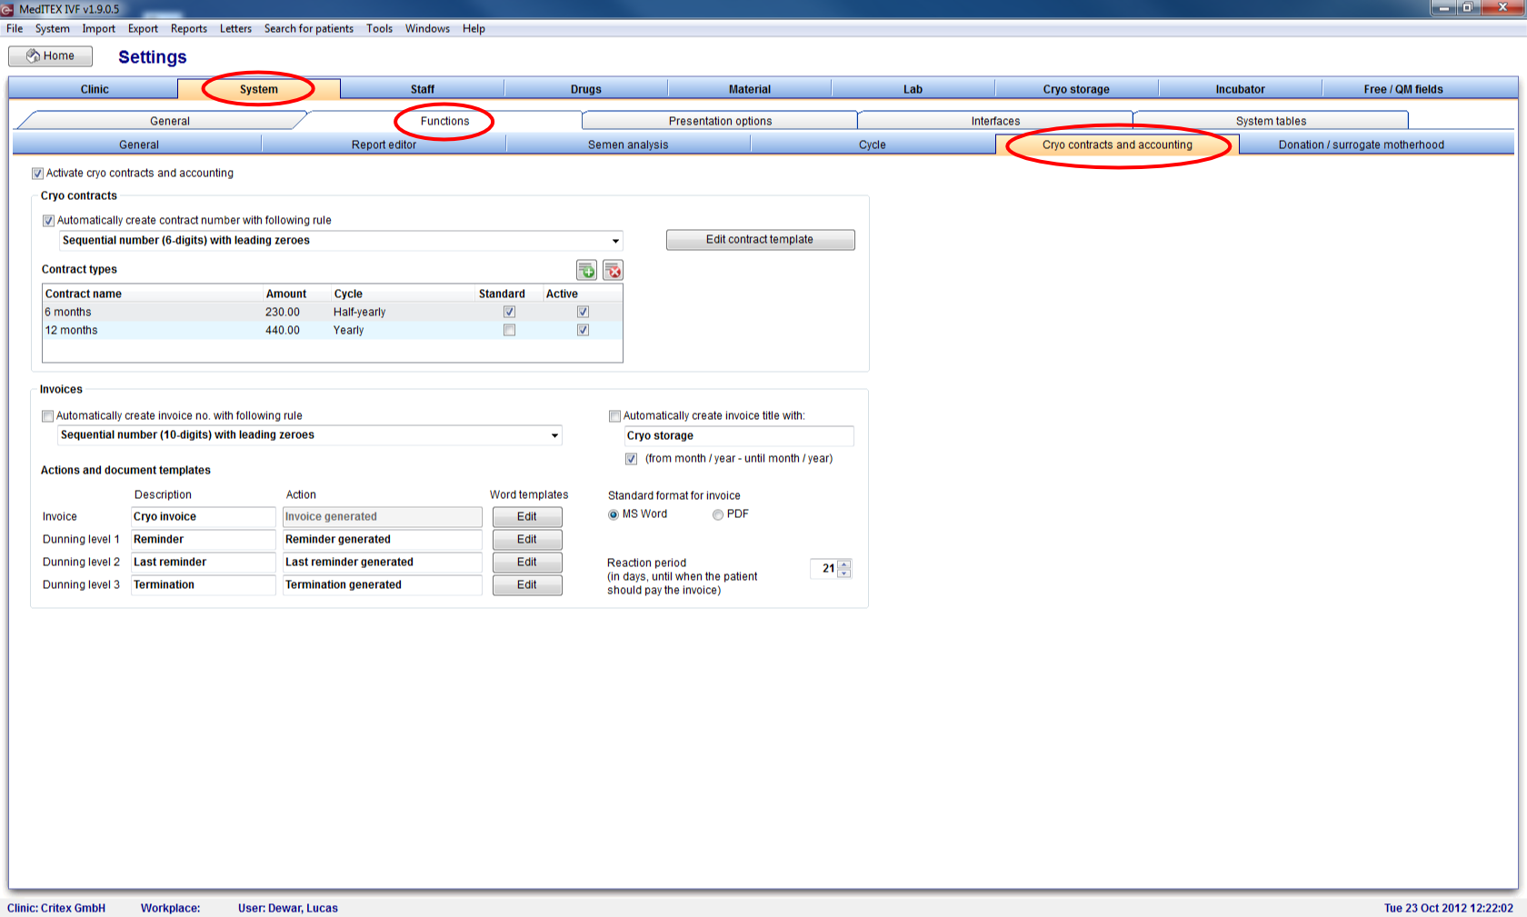Open the Help menu
The width and height of the screenshot is (1527, 917).
[x=474, y=29]
